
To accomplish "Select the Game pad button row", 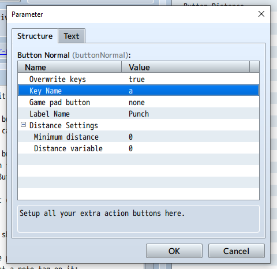I will coord(138,102).
